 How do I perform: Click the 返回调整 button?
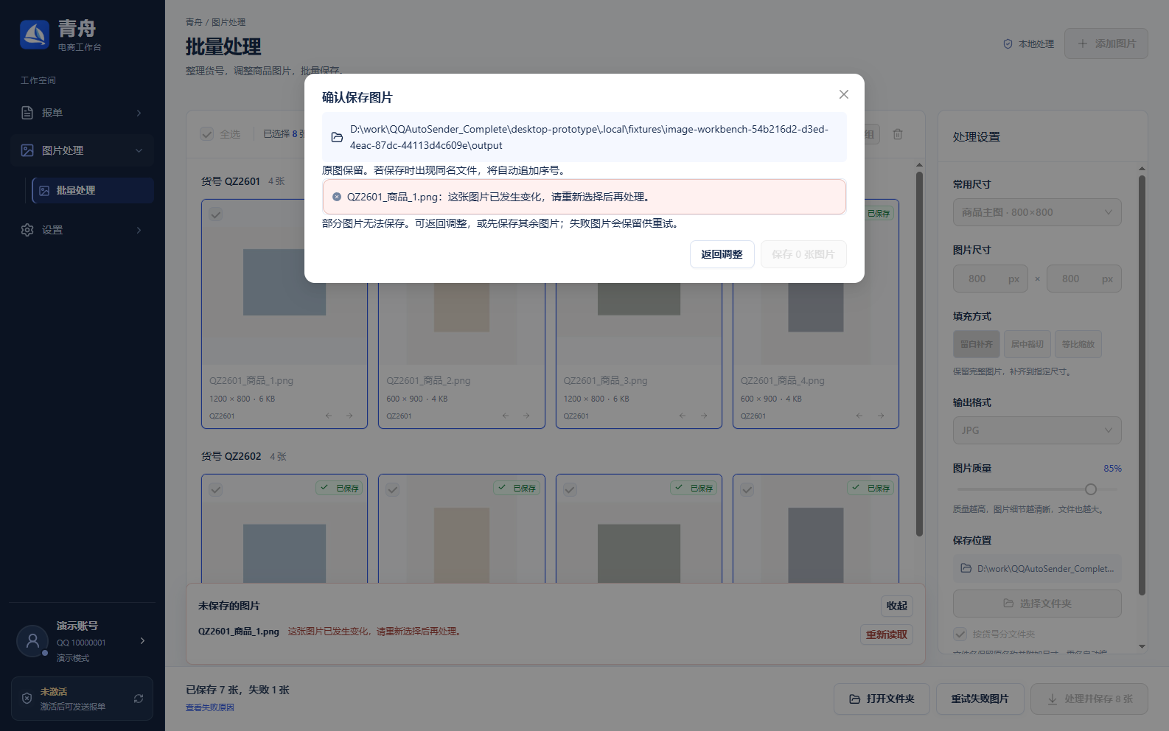point(722,254)
